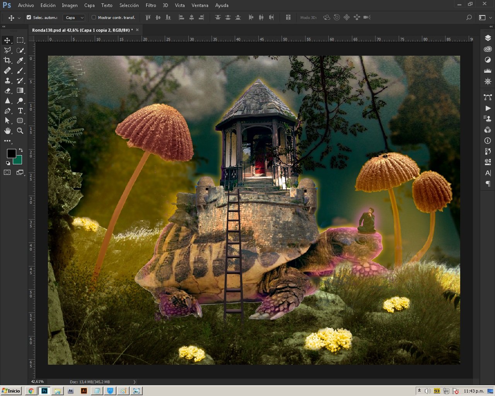This screenshot has height=396, width=495.
Task: Click the black foreground color swatch
Action: coord(11,154)
